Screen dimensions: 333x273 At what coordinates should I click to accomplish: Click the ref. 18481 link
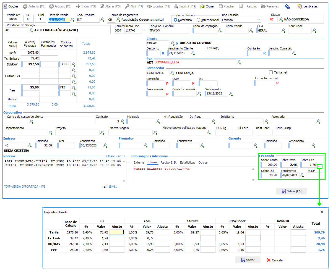tap(113, 187)
